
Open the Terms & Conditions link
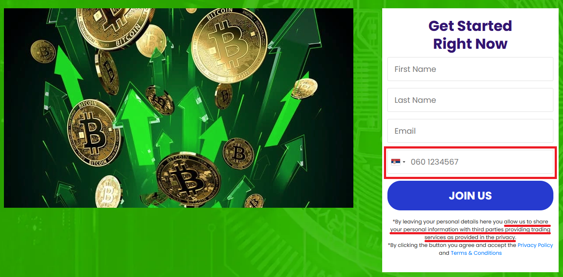[476, 253]
